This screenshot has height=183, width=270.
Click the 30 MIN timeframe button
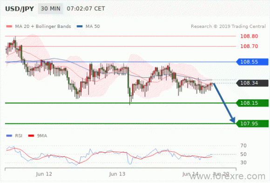pos(50,9)
